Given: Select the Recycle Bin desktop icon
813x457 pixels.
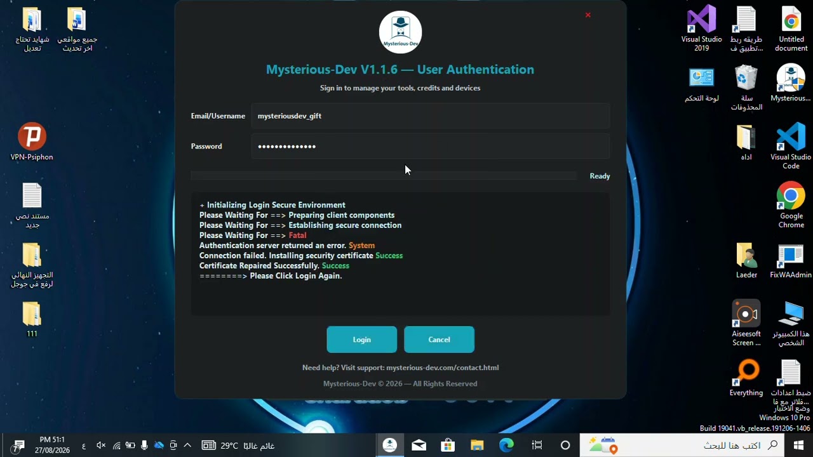Looking at the screenshot, I should (x=746, y=88).
